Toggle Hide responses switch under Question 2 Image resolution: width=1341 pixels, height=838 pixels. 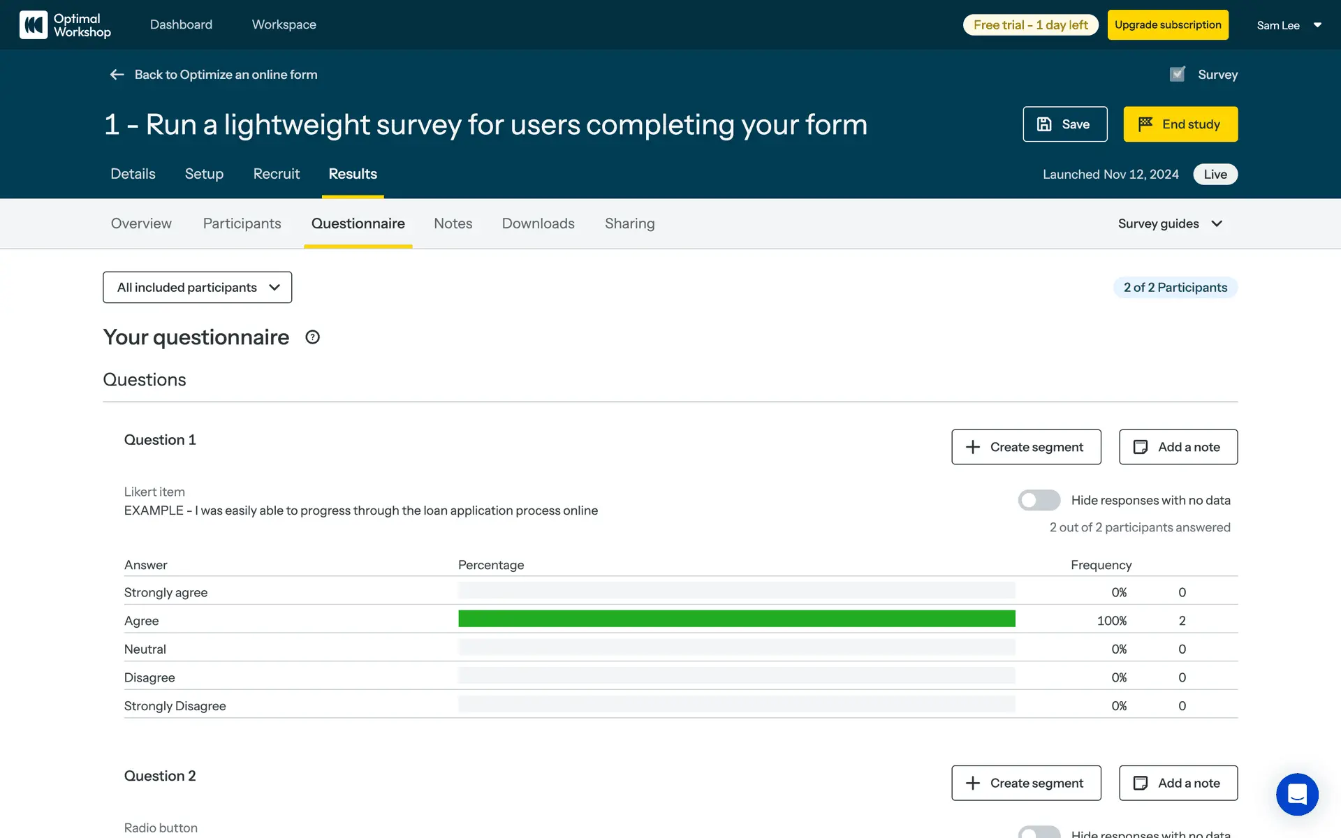click(x=1039, y=832)
